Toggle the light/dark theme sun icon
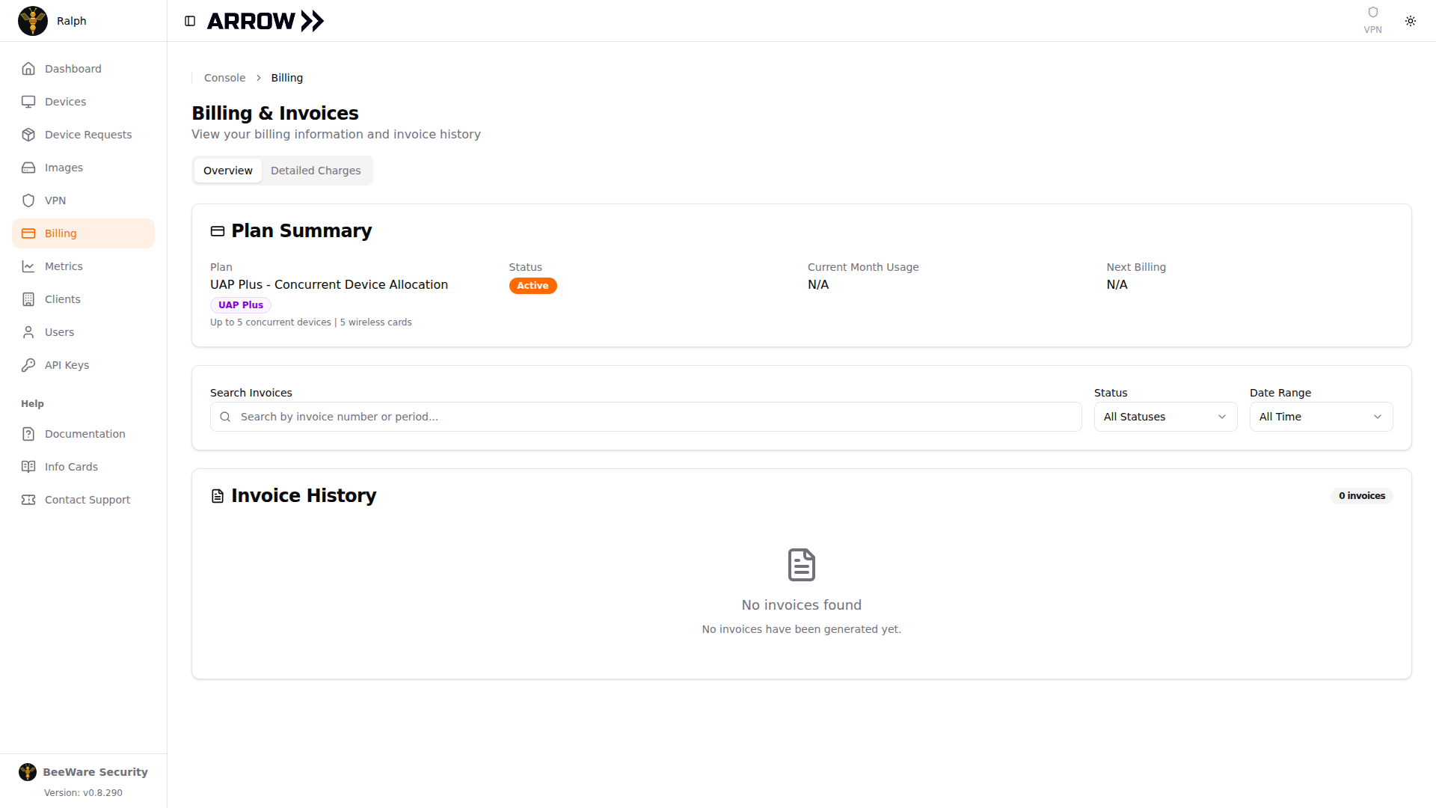The image size is (1436, 808). point(1411,21)
